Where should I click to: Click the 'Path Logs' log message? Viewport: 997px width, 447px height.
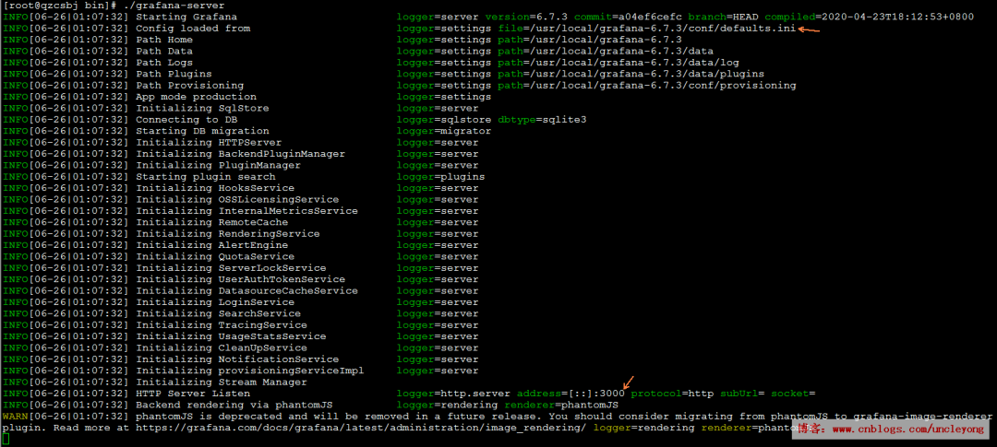point(164,63)
